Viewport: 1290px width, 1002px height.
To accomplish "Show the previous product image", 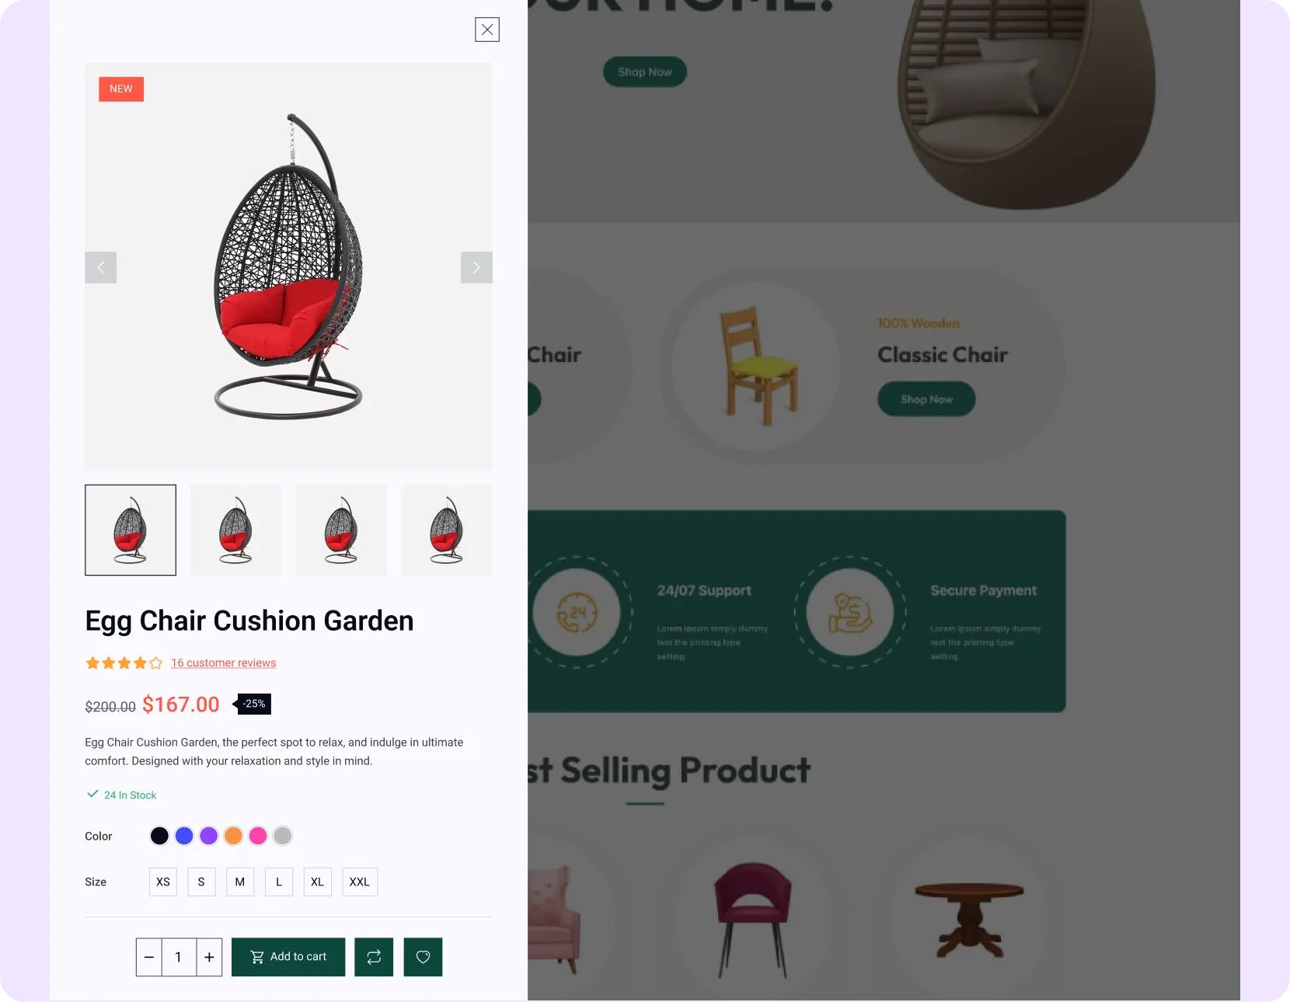I will tap(100, 267).
